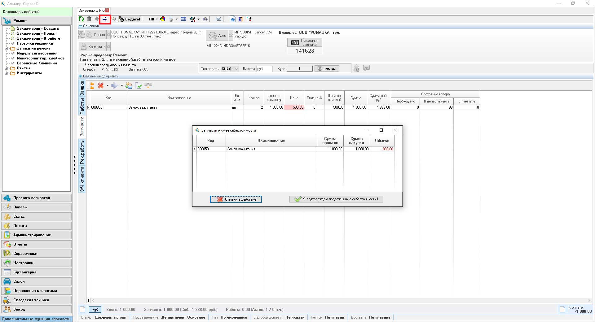Click the tools and blocks icon

[x=193, y=19]
